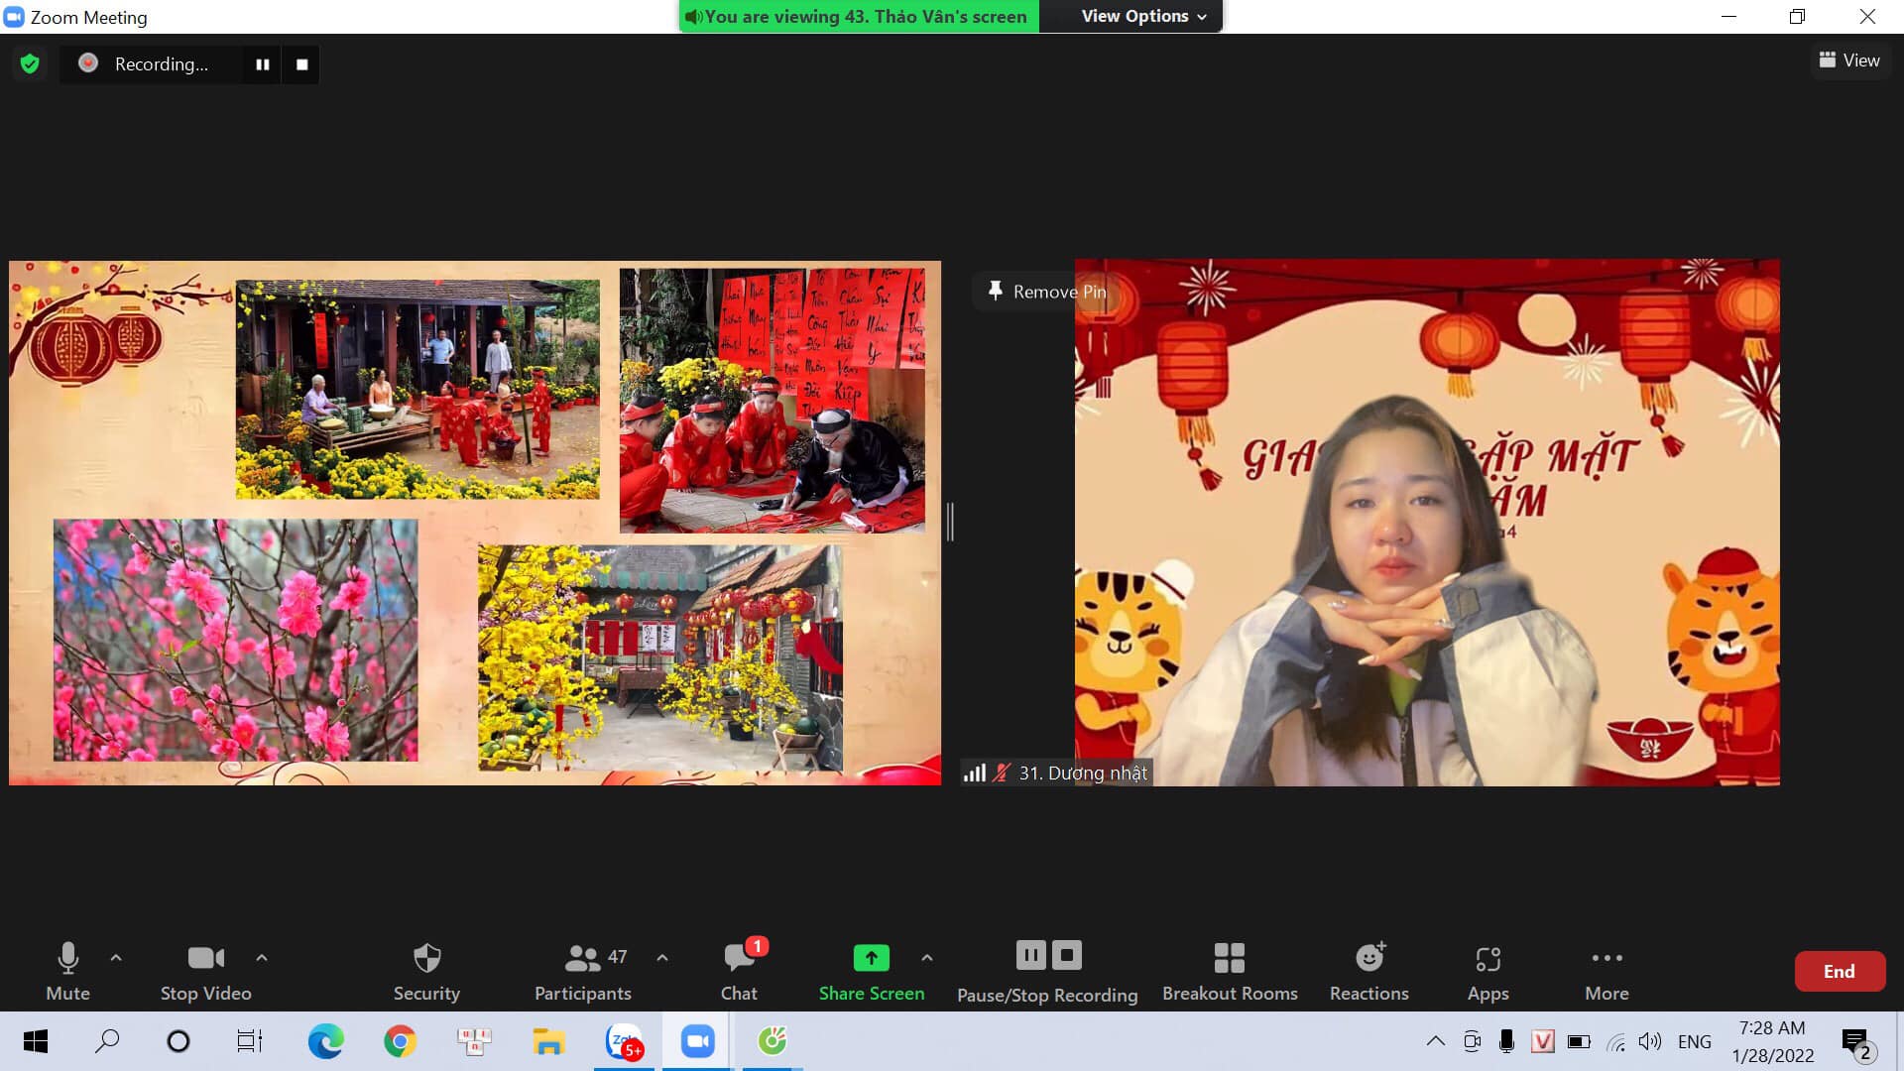Viewport: 1904px width, 1071px height.
Task: Open the Security shield menu
Action: point(426,972)
